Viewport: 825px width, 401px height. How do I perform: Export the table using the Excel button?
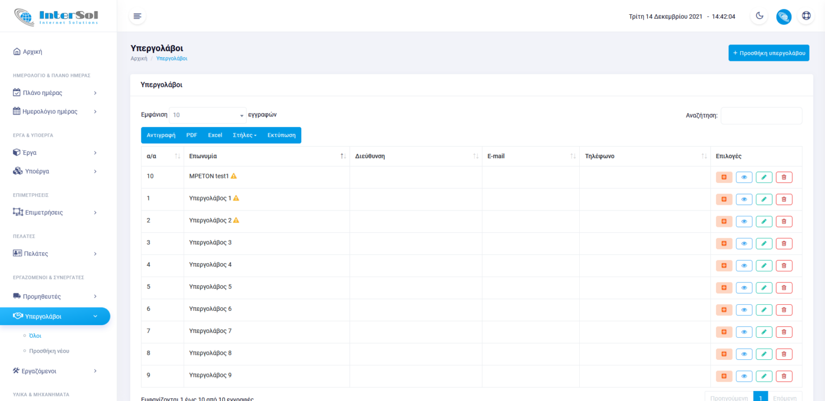215,135
